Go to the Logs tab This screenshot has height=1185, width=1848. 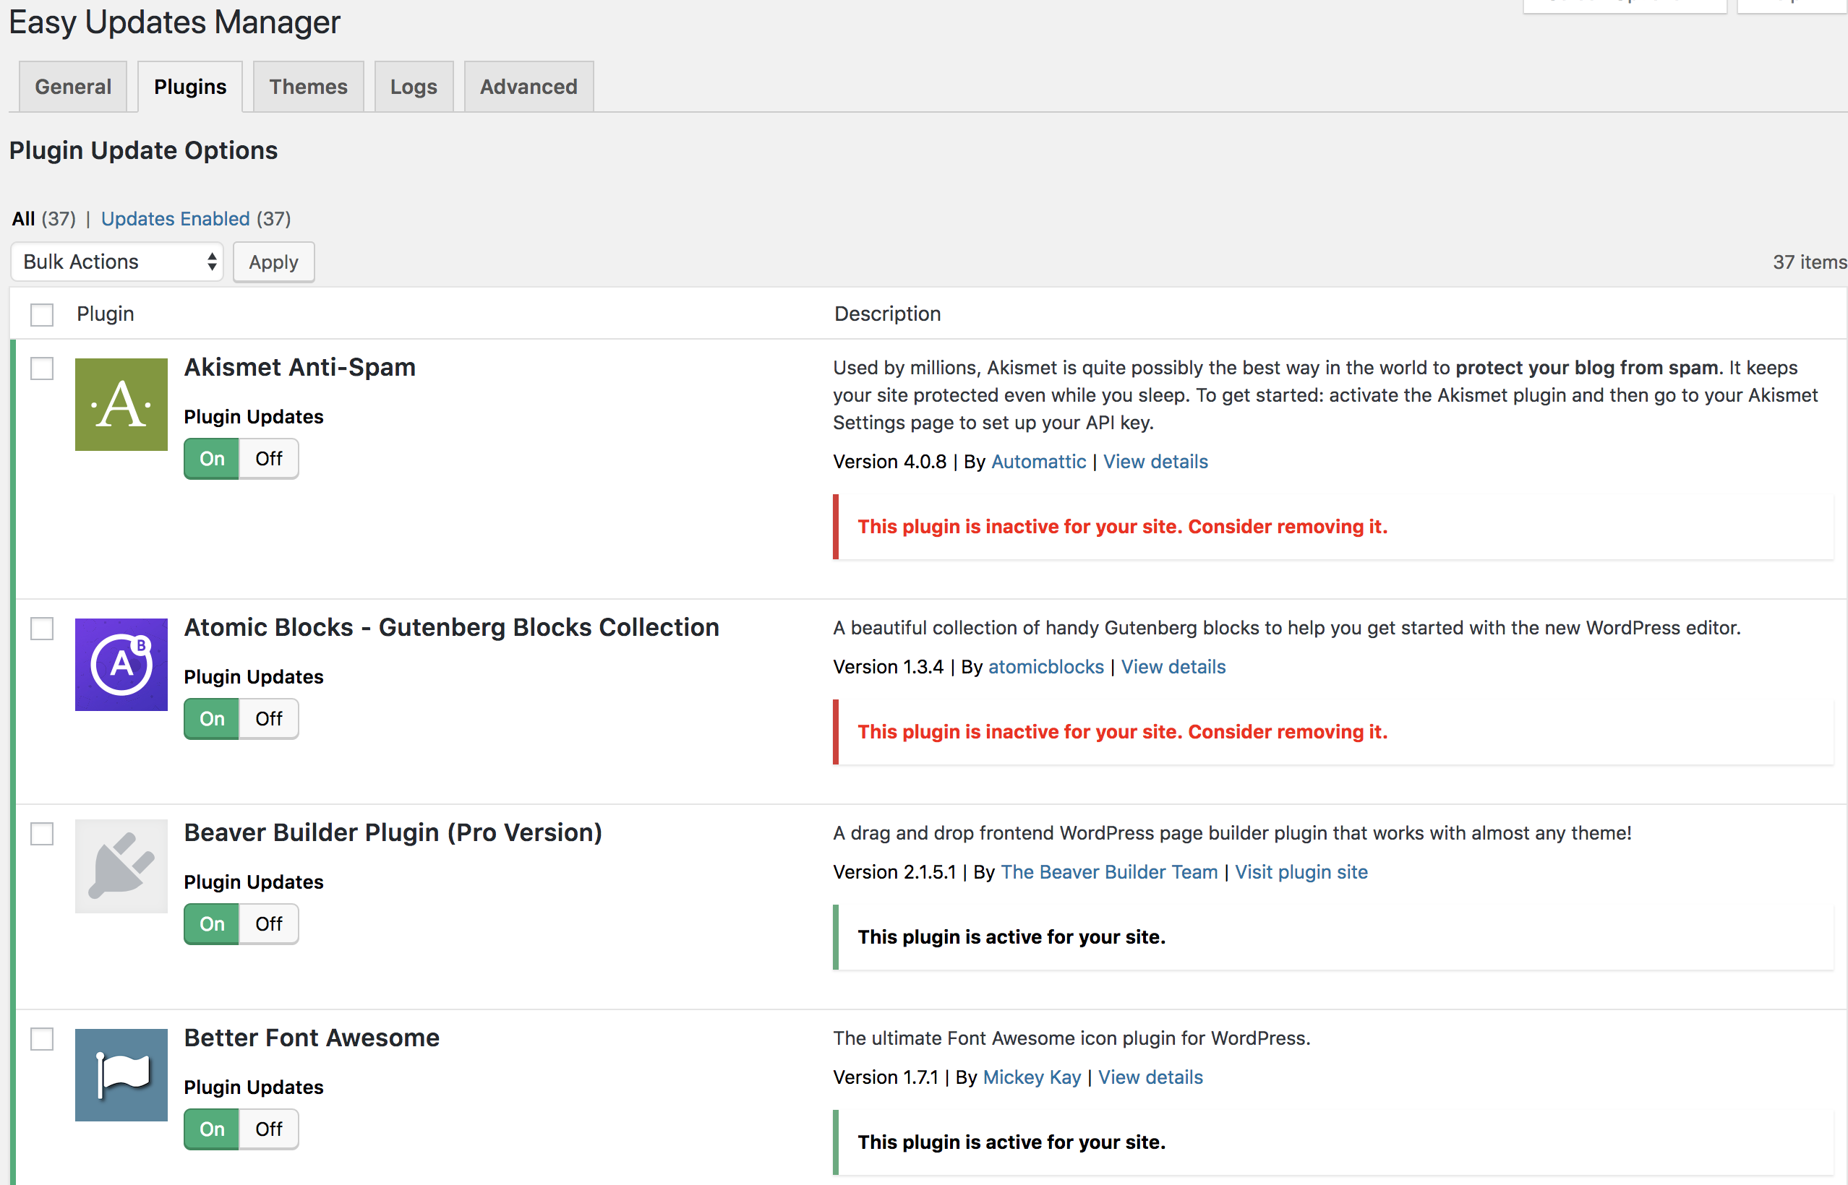click(x=414, y=87)
